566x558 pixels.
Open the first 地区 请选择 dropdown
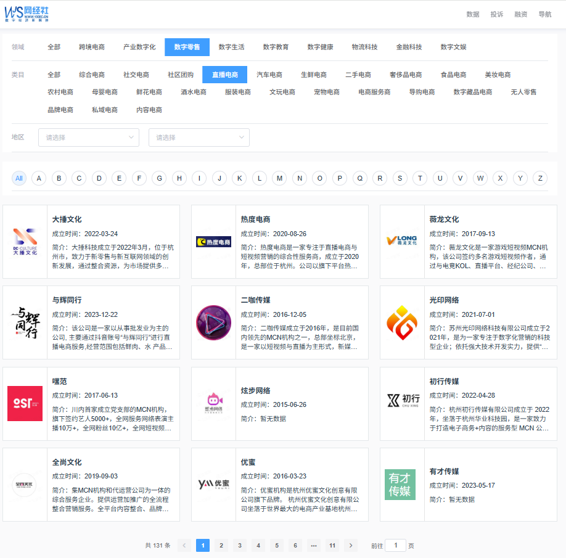tap(89, 137)
